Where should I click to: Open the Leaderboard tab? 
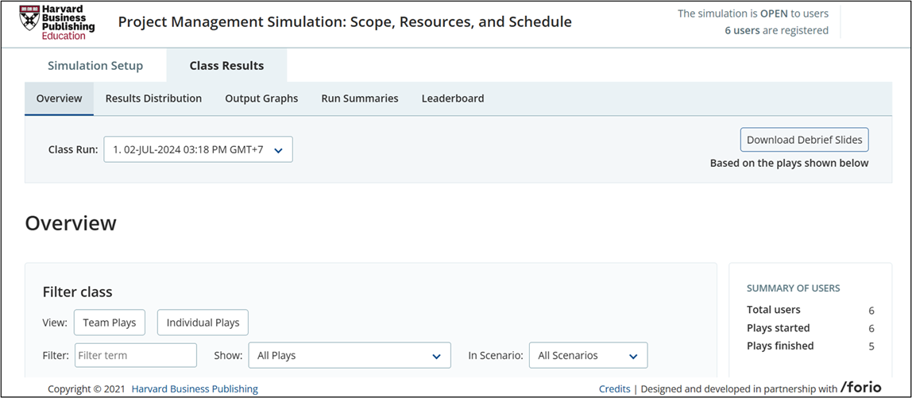tap(452, 99)
